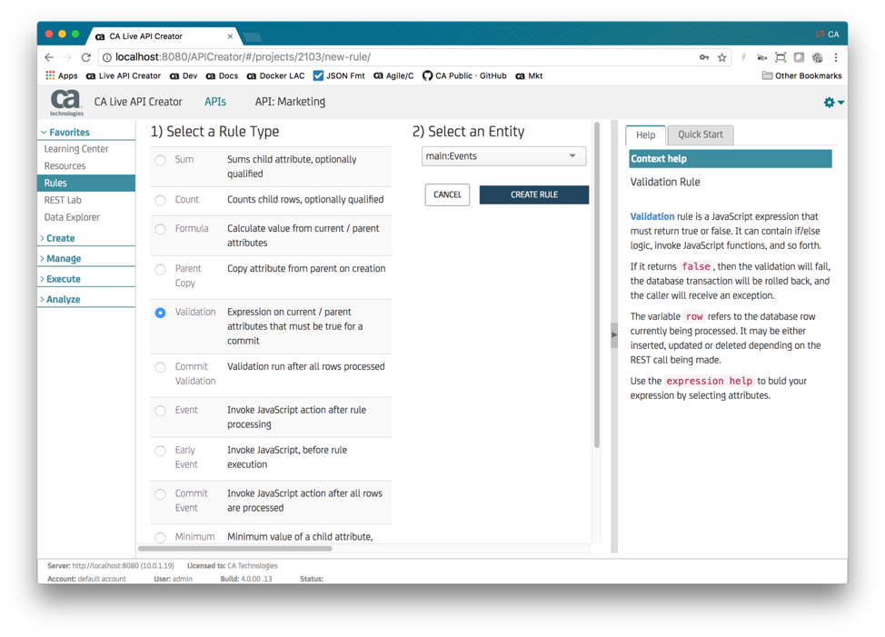Image resolution: width=885 pixels, height=637 pixels.
Task: Click the CANCEL button
Action: pyautogui.click(x=447, y=194)
